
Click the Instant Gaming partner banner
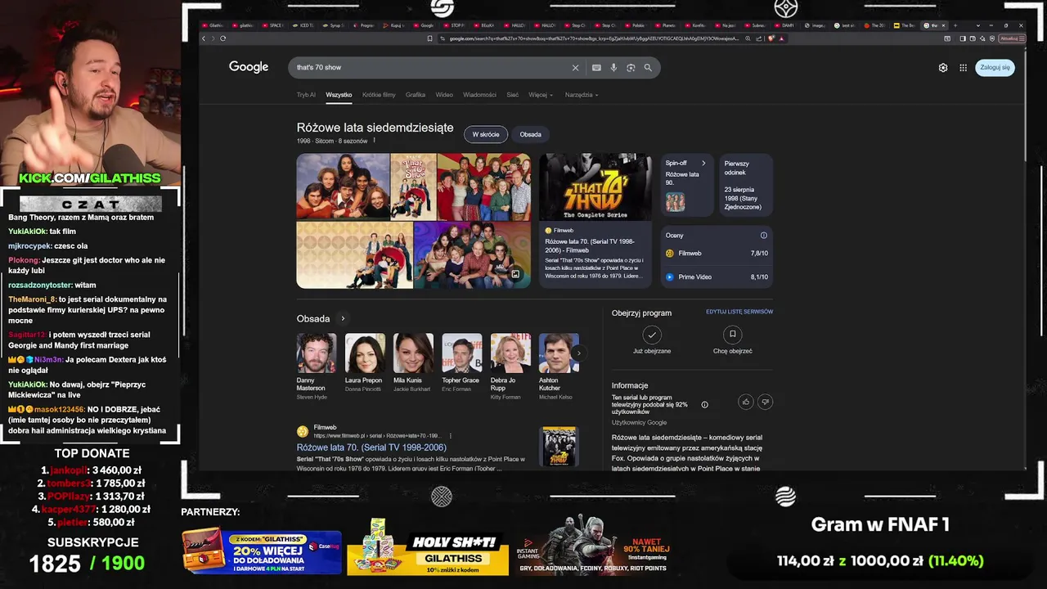click(x=593, y=545)
